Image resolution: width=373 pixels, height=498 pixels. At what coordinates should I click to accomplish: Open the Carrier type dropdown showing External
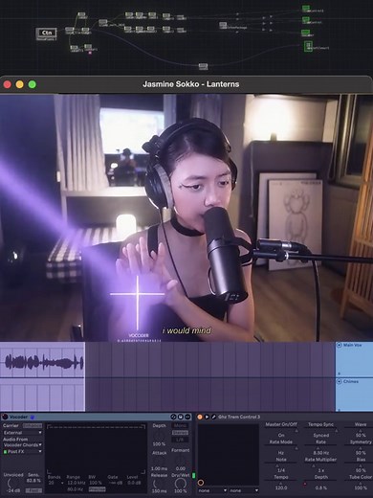click(22, 433)
